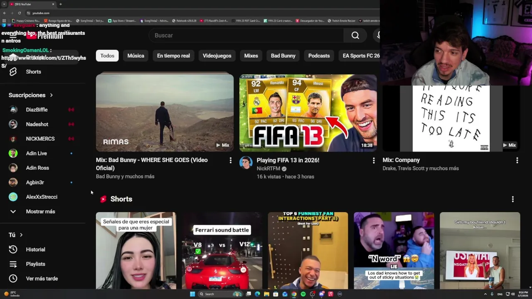Open options menu for Bad Bunny mix

231,160
